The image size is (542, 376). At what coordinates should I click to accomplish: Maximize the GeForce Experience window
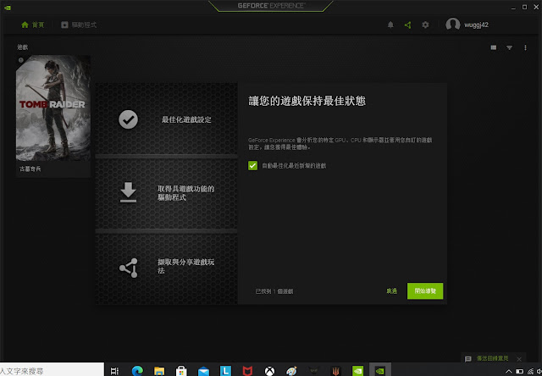(525, 7)
